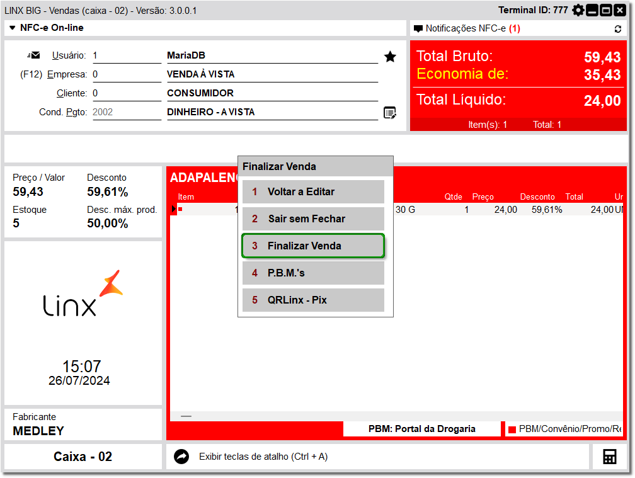Screen dimensions: 635x478
Task: Click the 'Item(s): 1' counter
Action: [x=488, y=125]
